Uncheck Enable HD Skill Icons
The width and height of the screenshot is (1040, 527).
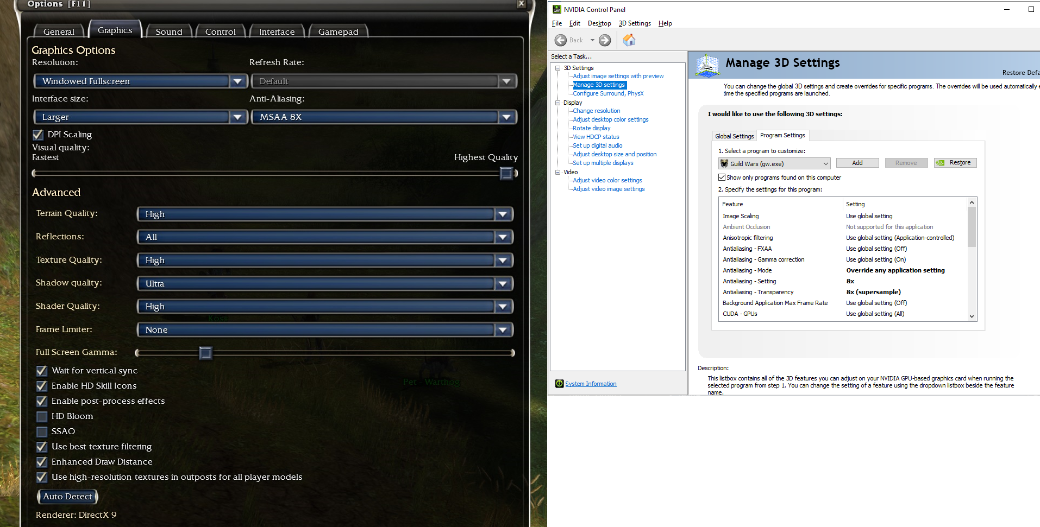(42, 386)
